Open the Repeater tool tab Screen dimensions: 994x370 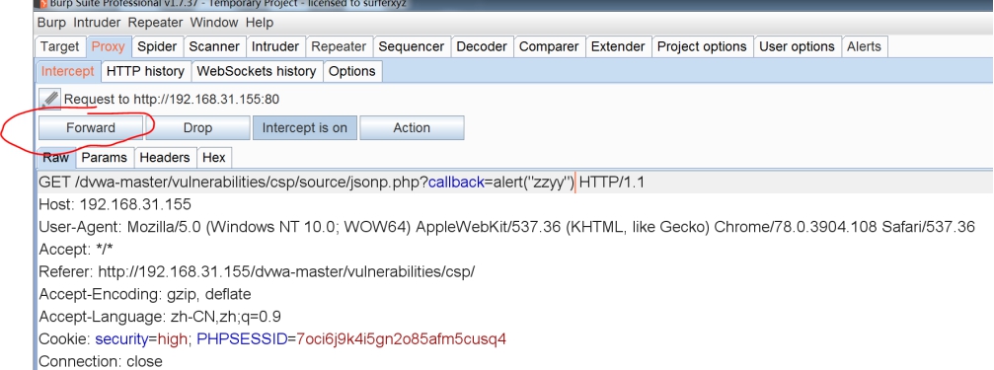click(x=339, y=47)
